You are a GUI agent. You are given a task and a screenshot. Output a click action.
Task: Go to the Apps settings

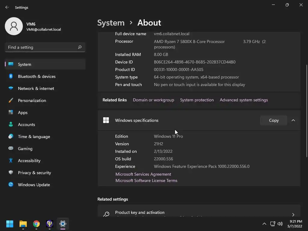[x=45, y=112]
